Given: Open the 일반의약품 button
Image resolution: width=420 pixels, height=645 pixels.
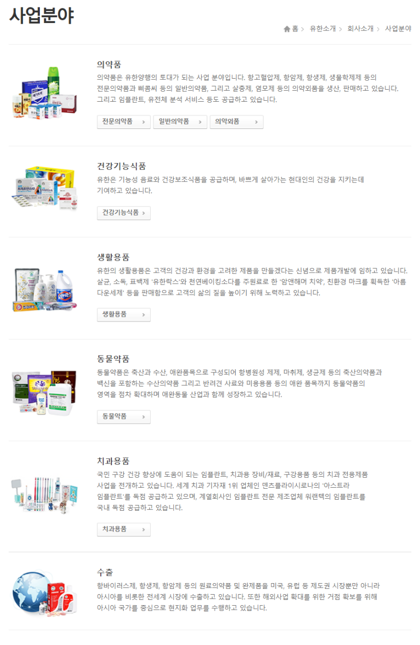Looking at the screenshot, I should pyautogui.click(x=180, y=122).
